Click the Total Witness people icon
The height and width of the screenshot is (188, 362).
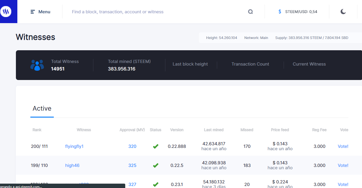coord(37,65)
